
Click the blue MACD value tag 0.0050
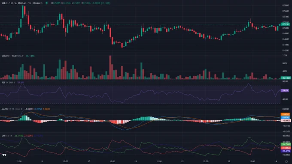pos(285,117)
